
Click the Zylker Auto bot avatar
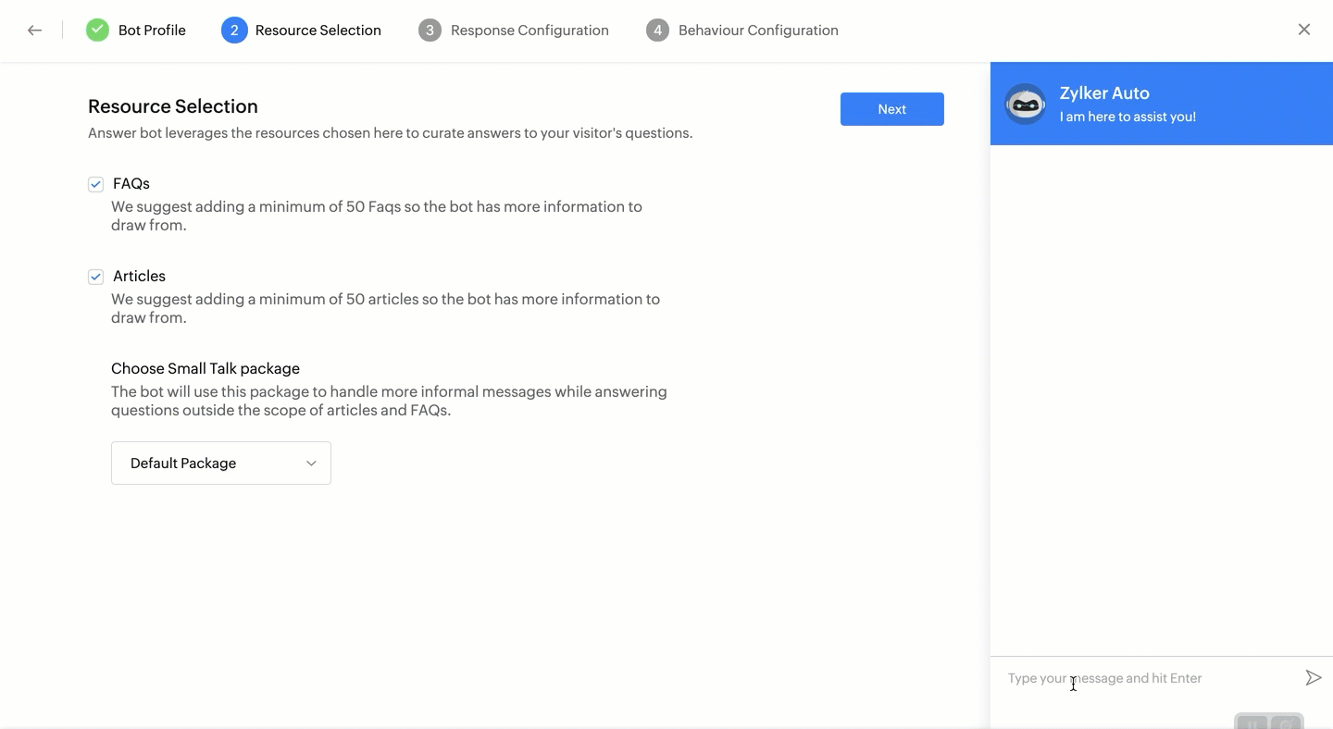point(1026,104)
